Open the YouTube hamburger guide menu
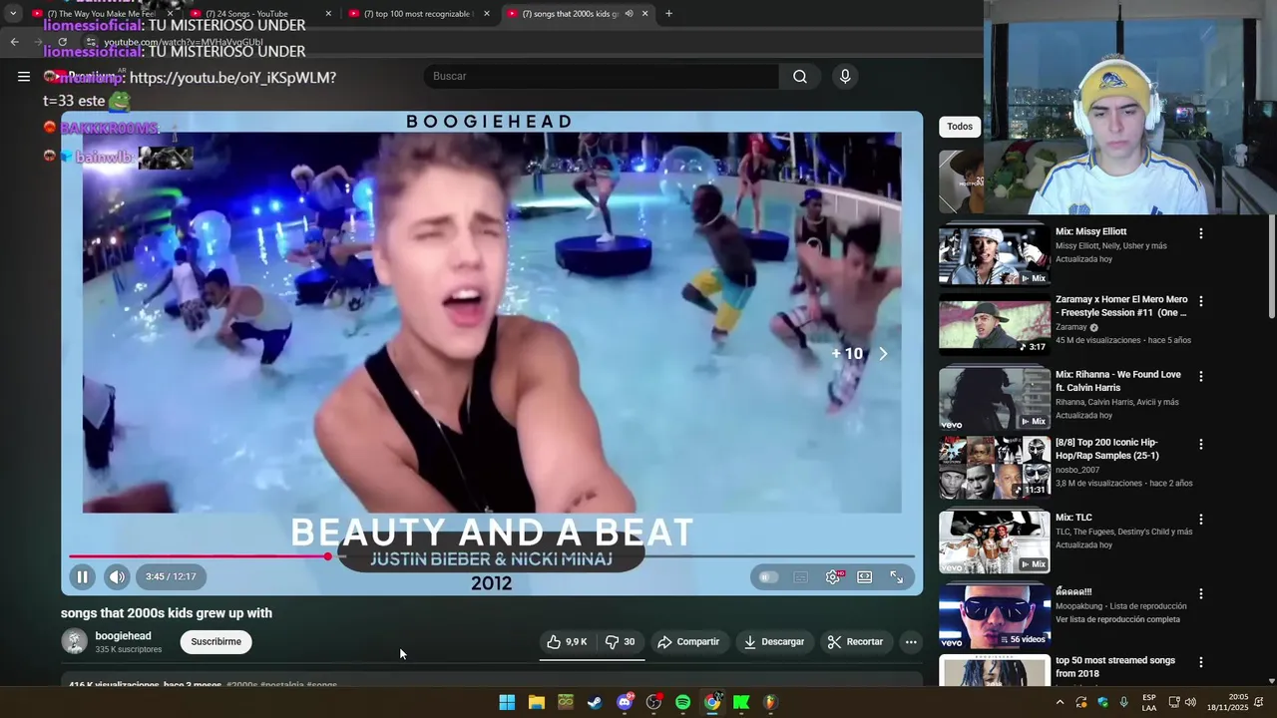The image size is (1277, 718). 24,76
